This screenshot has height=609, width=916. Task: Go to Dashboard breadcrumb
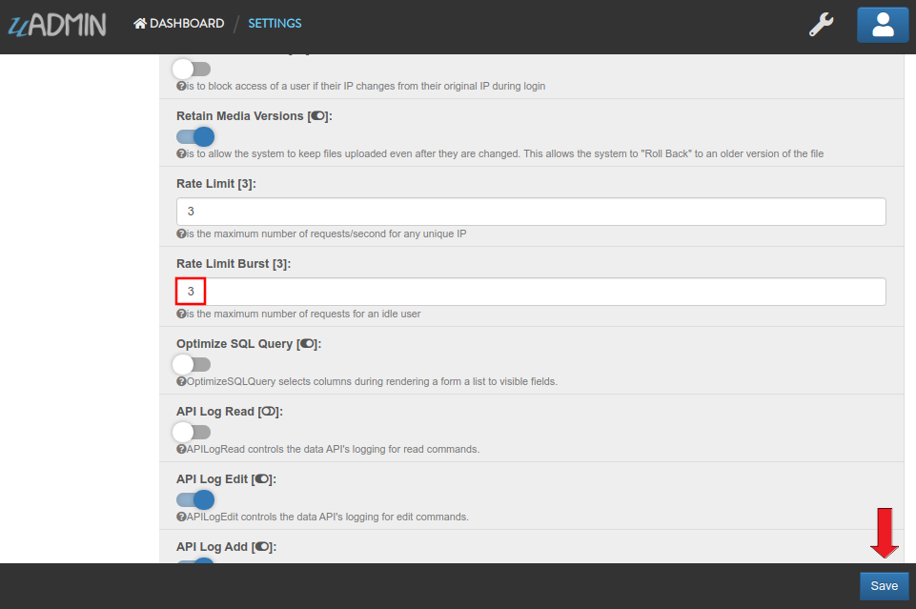tap(179, 24)
